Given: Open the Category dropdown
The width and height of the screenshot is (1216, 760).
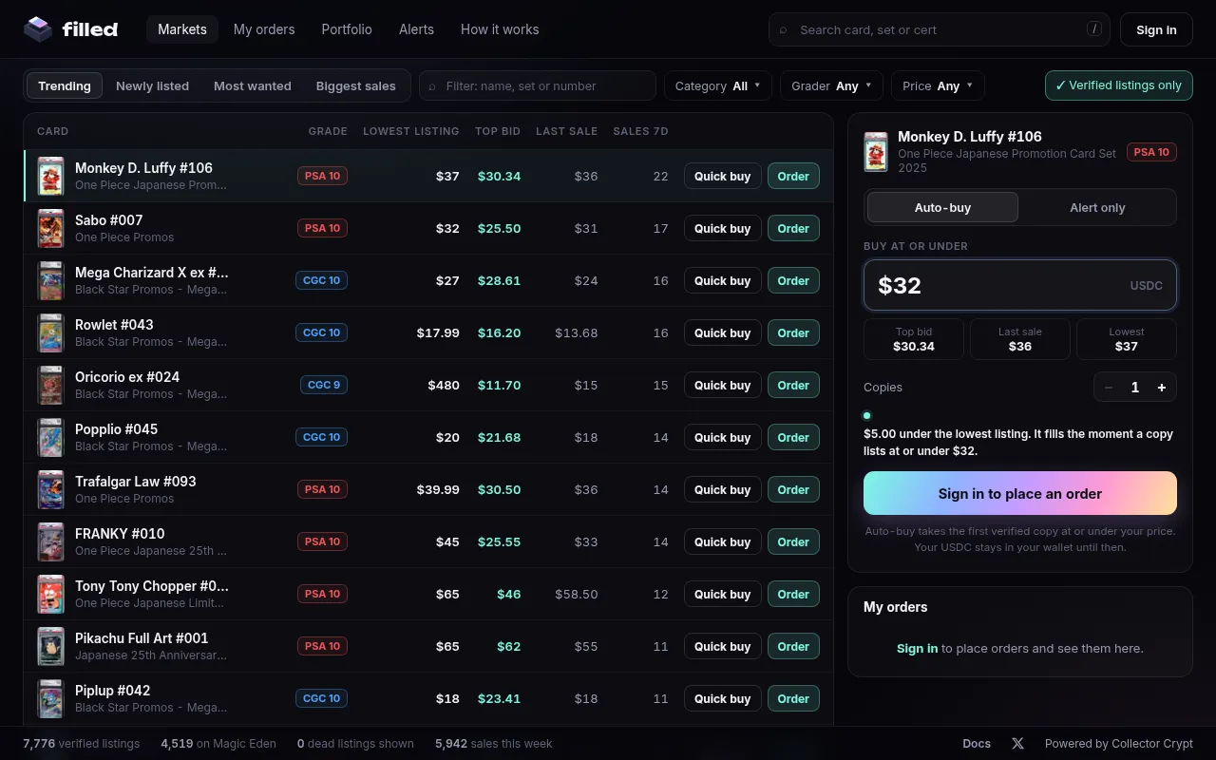Looking at the screenshot, I should click(718, 85).
